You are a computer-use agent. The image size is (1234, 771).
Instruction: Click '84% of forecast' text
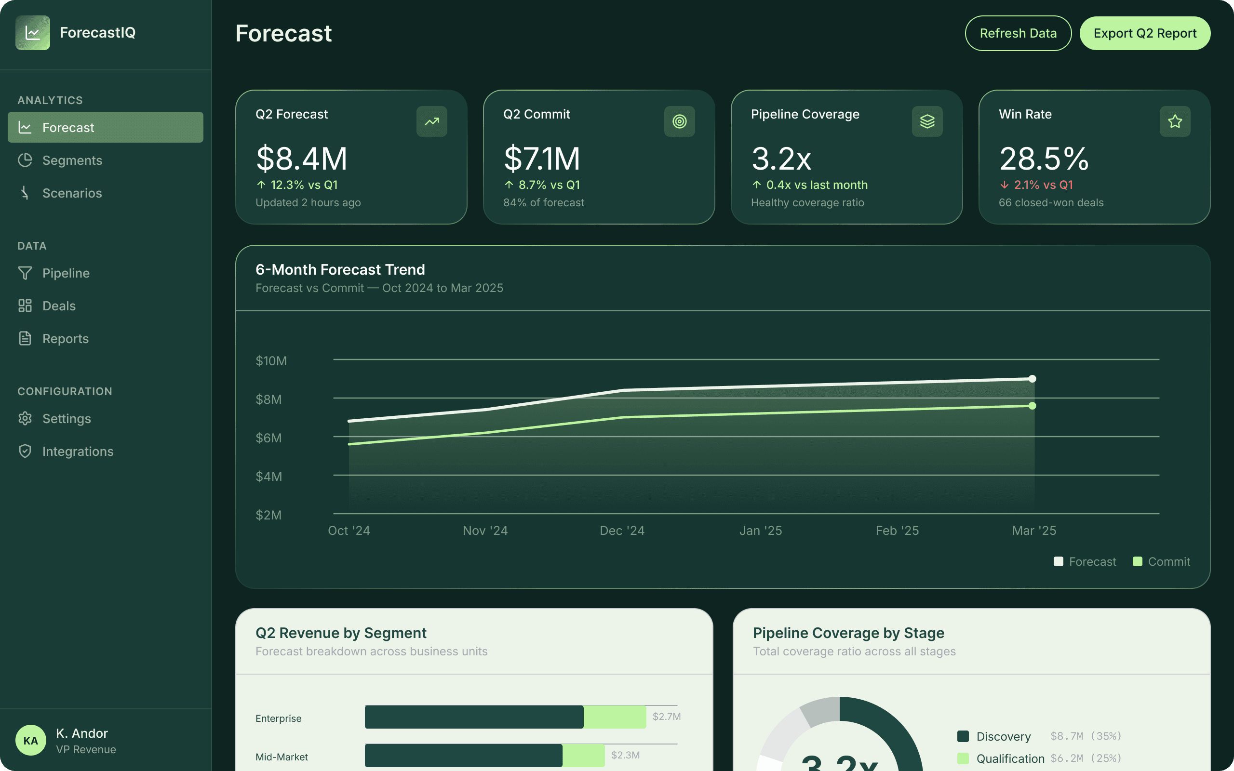pos(544,202)
